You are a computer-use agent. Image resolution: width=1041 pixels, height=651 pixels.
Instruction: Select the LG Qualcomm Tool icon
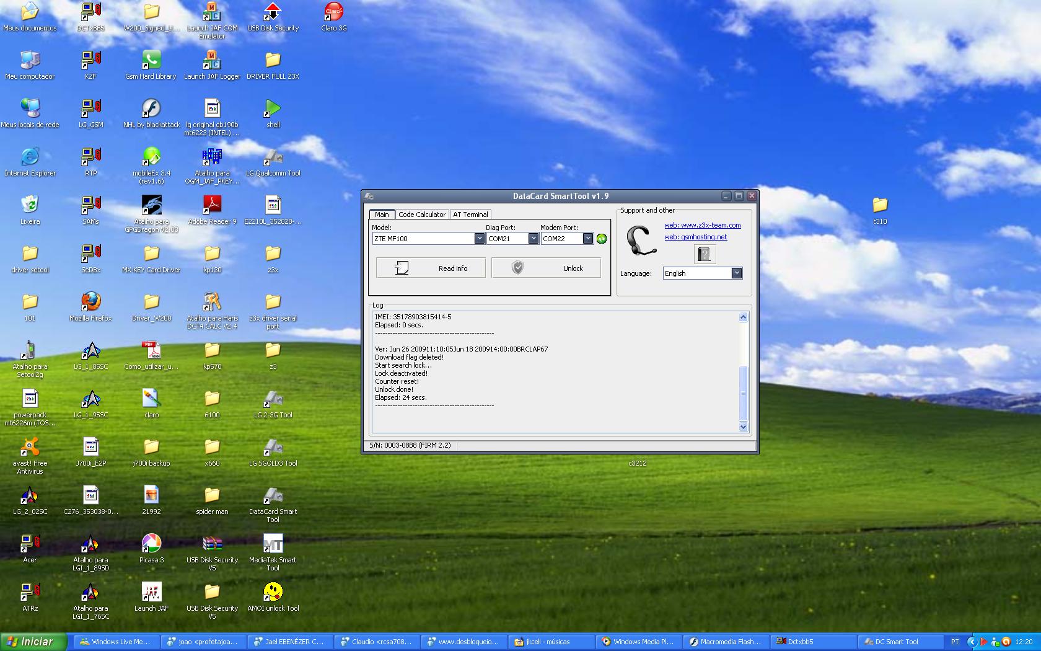point(273,162)
